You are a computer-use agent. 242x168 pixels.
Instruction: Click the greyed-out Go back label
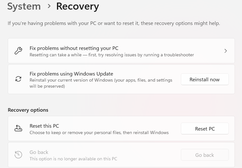(x=39, y=152)
